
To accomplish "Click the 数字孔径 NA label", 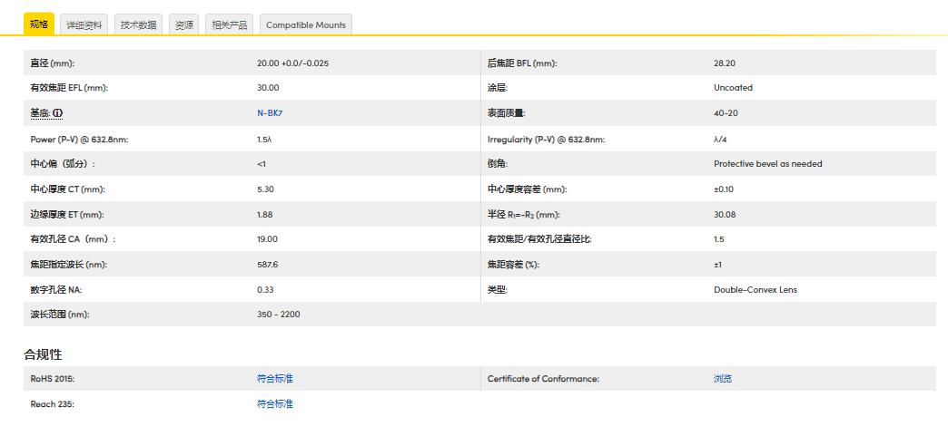I will [x=56, y=290].
